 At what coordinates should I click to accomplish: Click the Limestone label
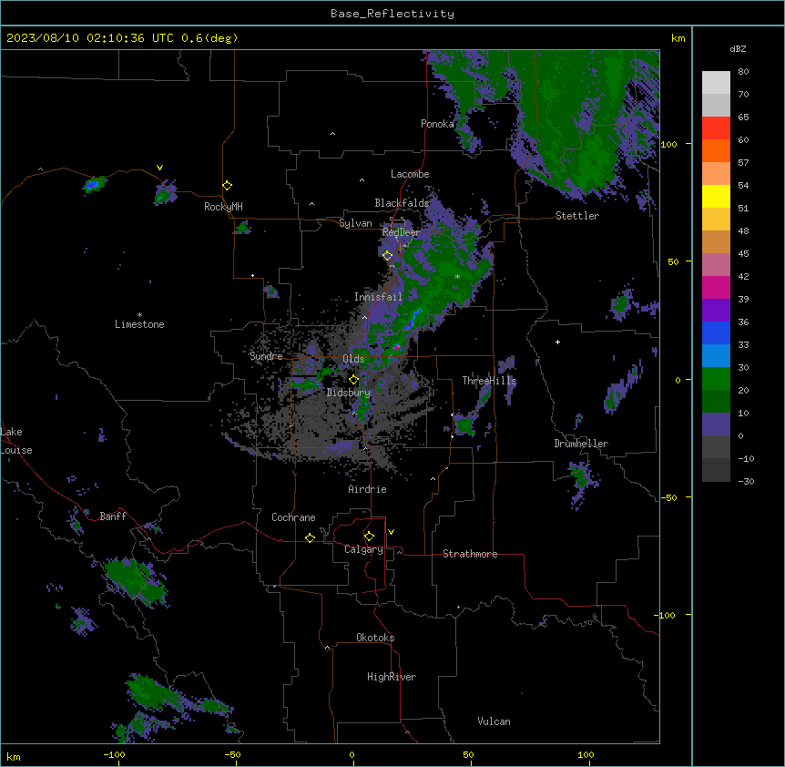(139, 324)
